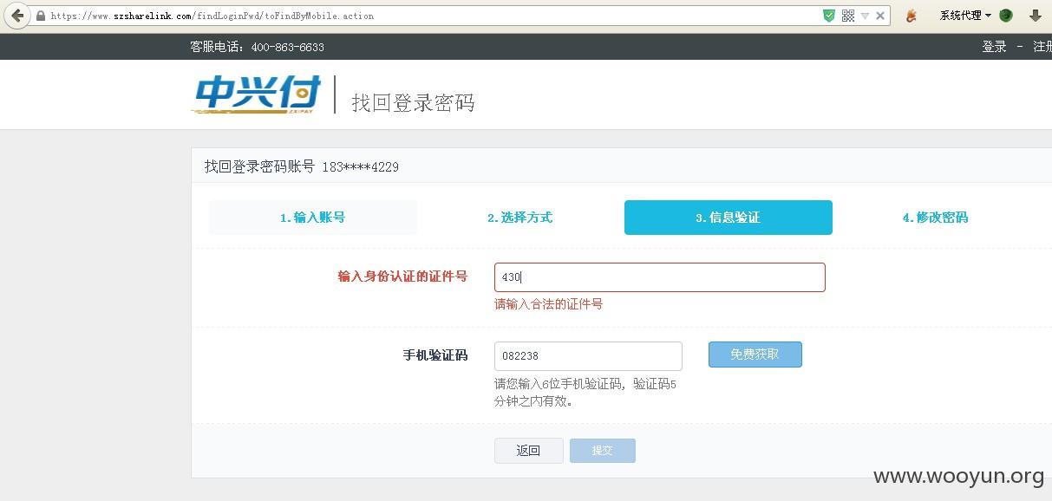
Task: Click the 返回 back button
Action: [529, 451]
